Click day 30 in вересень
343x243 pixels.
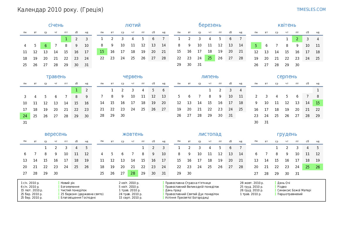56,173
